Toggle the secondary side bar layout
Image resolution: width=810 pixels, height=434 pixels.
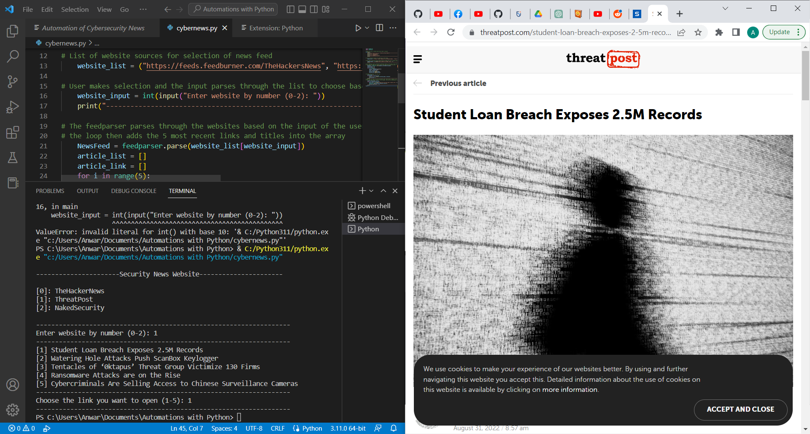(x=314, y=9)
